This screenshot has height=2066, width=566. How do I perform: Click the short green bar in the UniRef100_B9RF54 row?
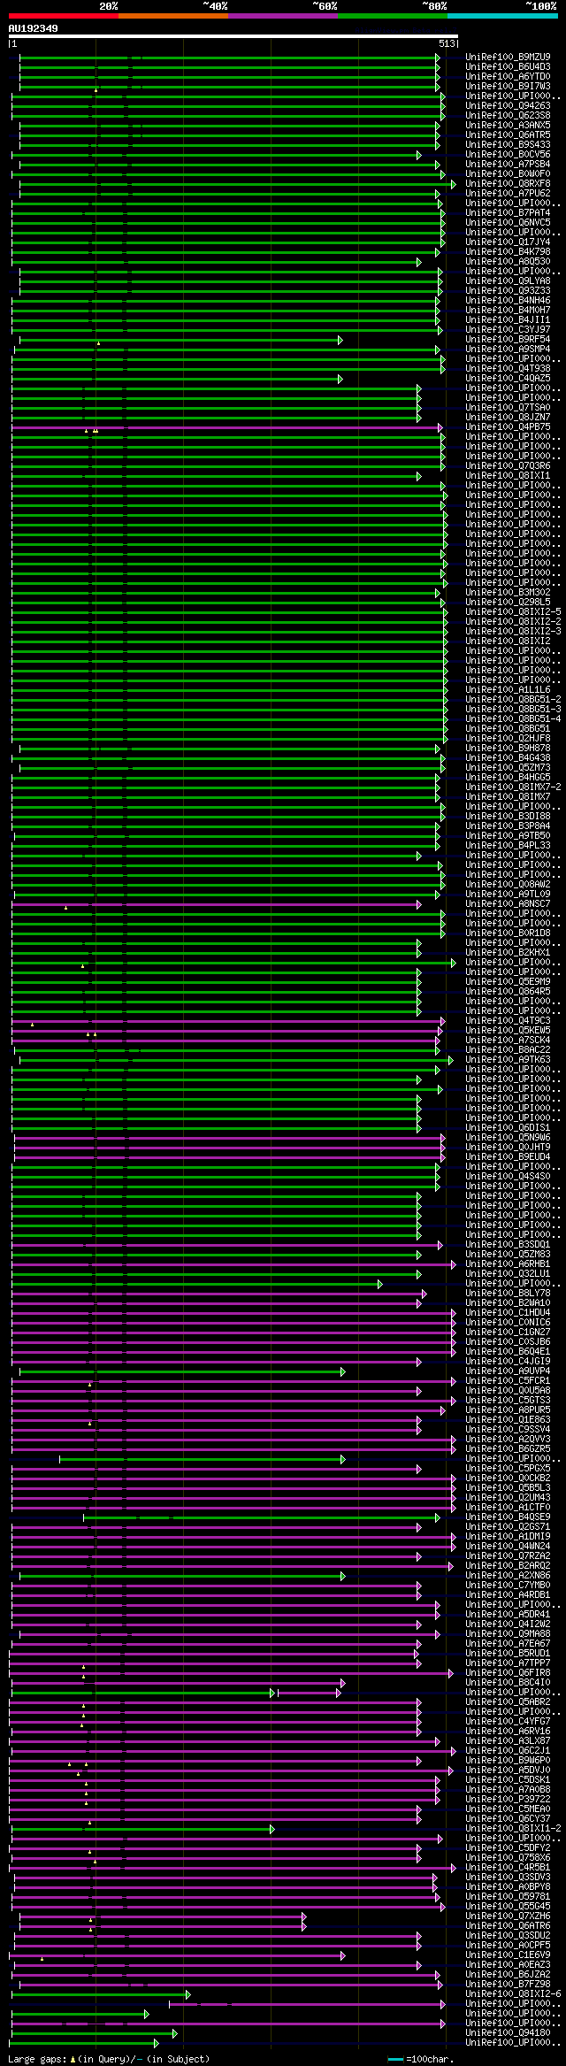pos(180,340)
